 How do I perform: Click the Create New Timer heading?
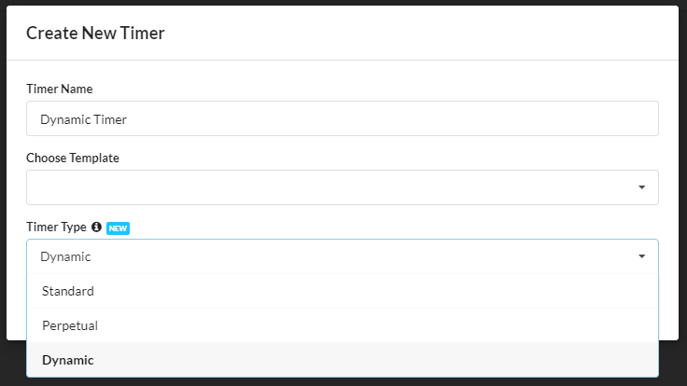tap(95, 33)
